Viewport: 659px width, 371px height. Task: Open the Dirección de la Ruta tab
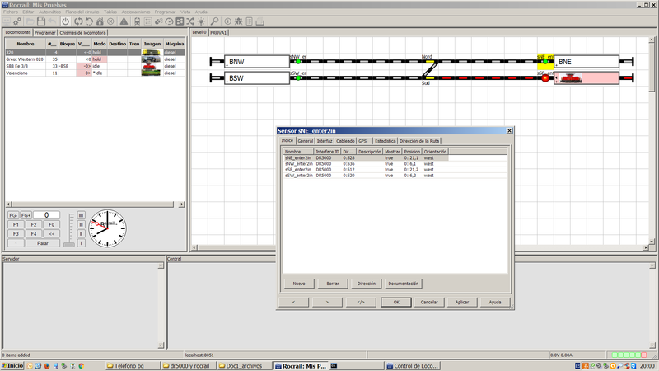click(x=419, y=141)
